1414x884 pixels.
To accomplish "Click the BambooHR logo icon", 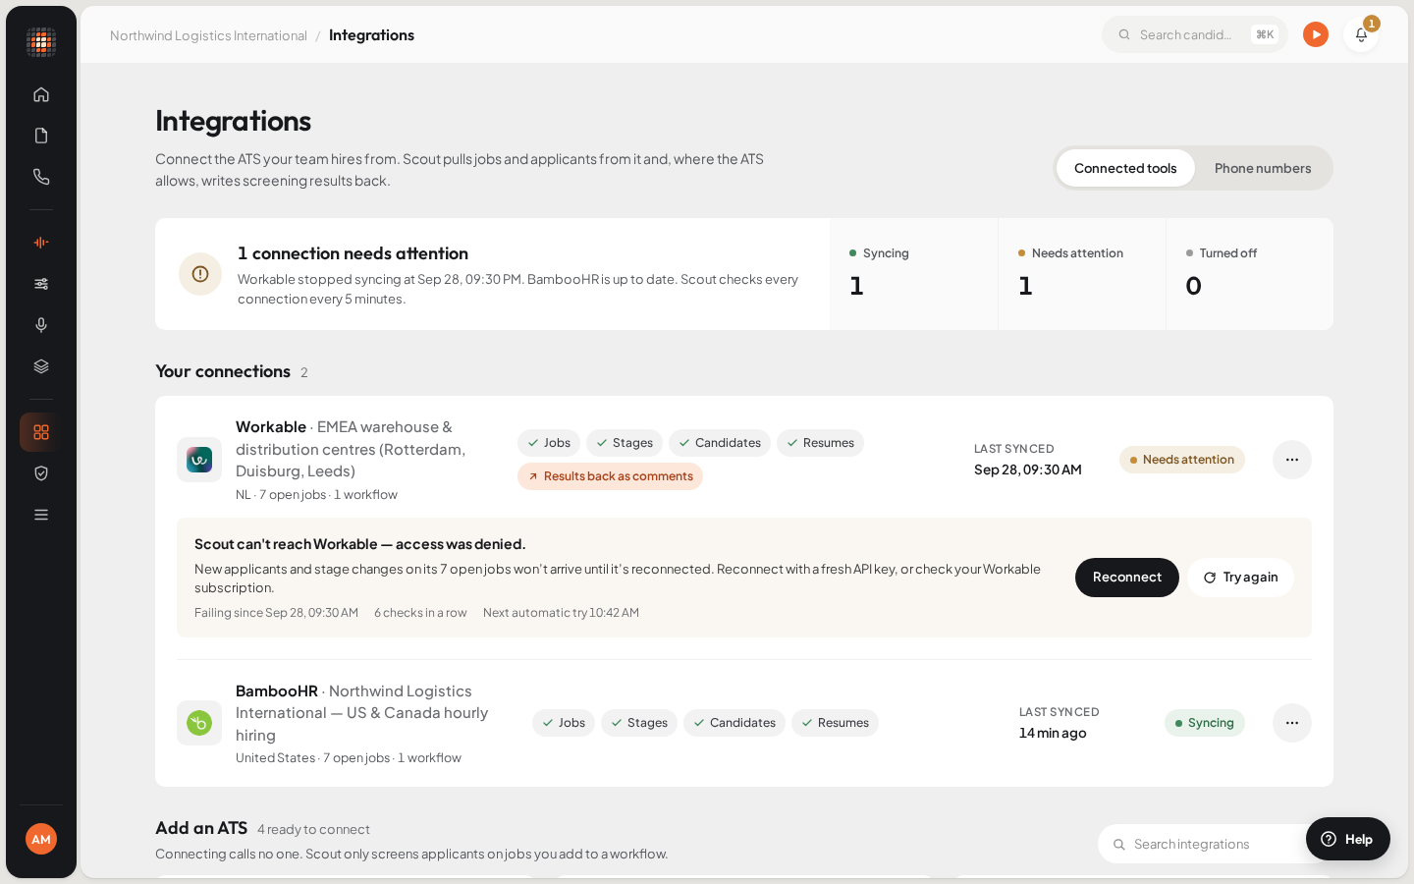I will [x=199, y=723].
